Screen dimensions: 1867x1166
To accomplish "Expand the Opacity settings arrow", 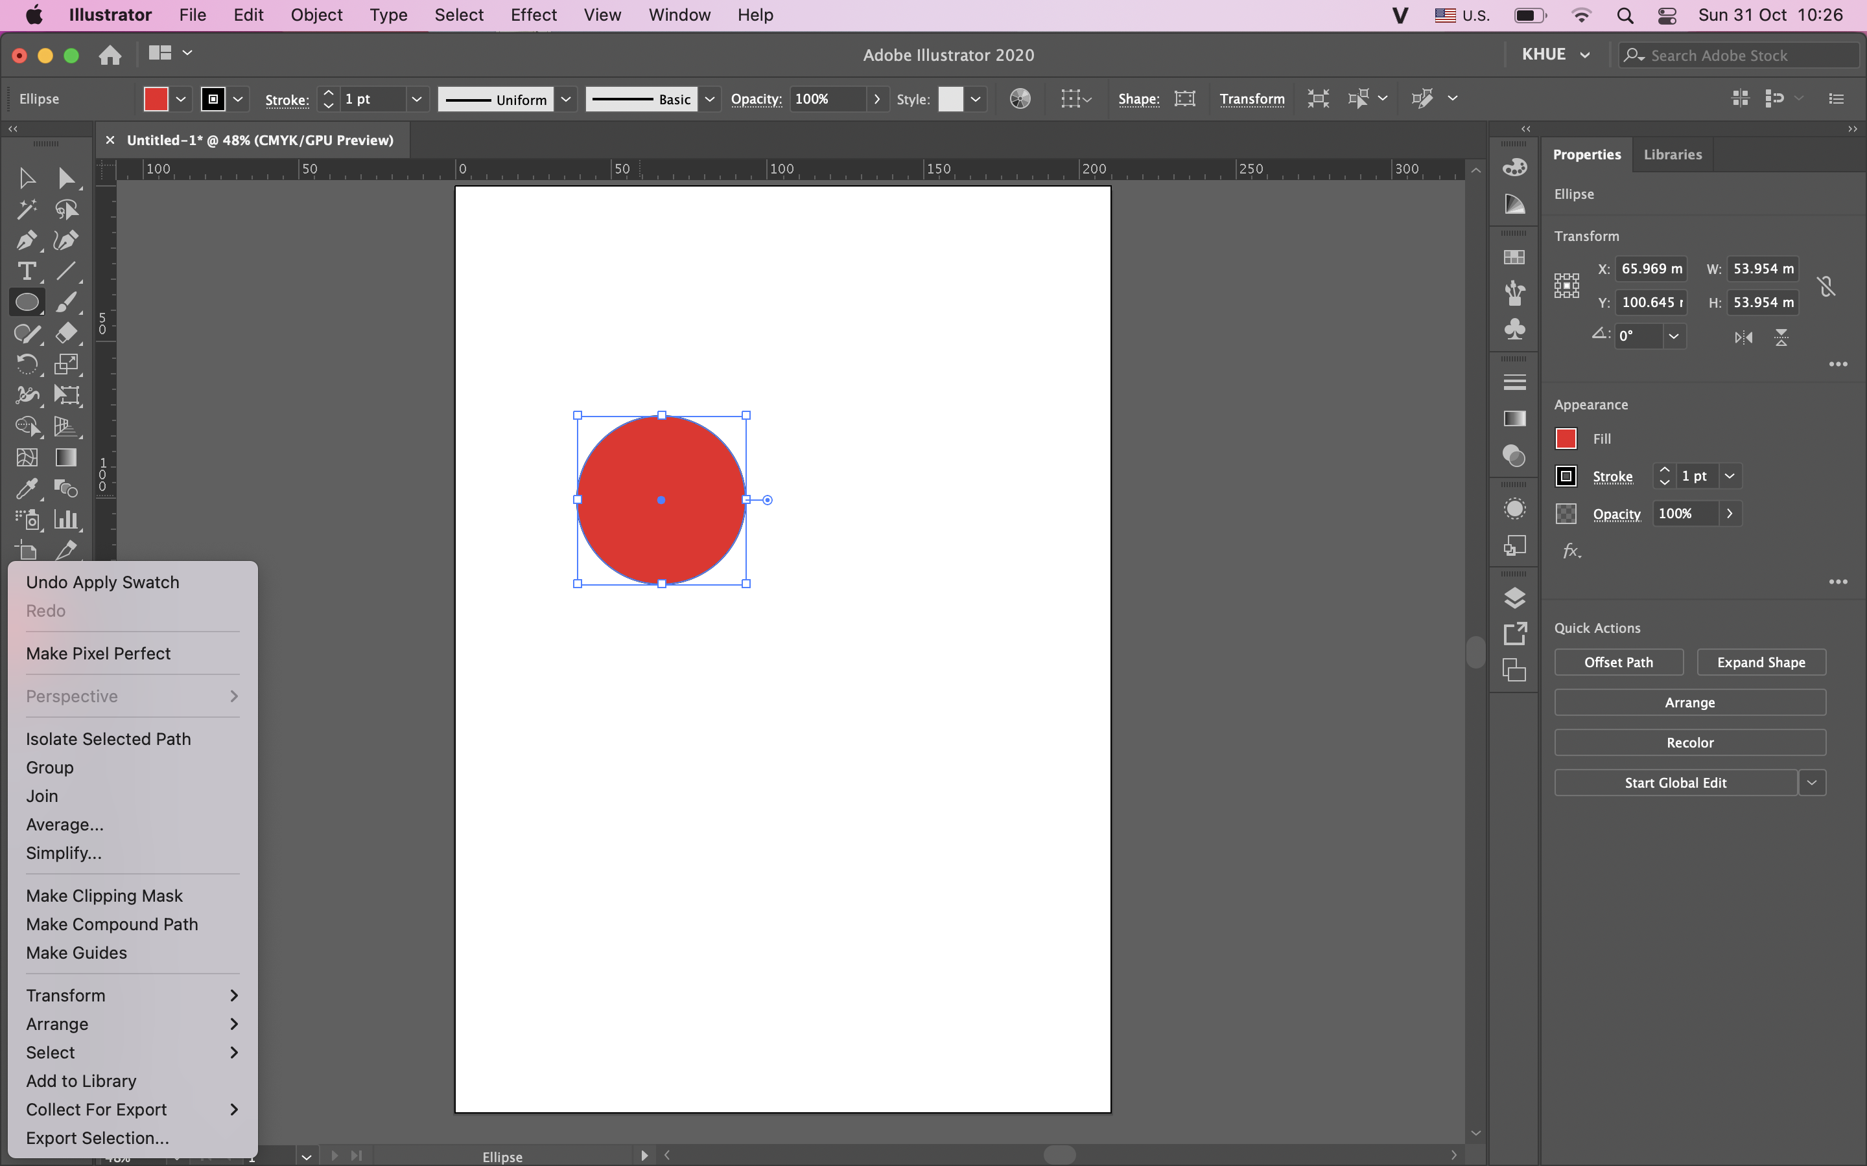I will point(1732,513).
